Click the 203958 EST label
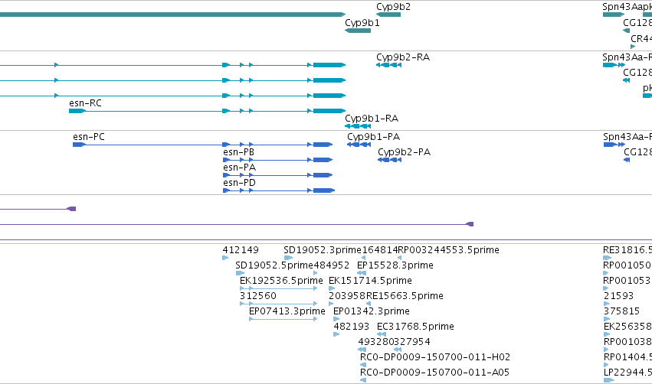The image size is (652, 384). point(347,296)
